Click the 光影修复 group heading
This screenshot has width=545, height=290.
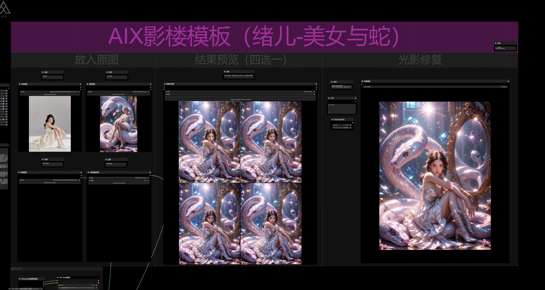pos(420,60)
